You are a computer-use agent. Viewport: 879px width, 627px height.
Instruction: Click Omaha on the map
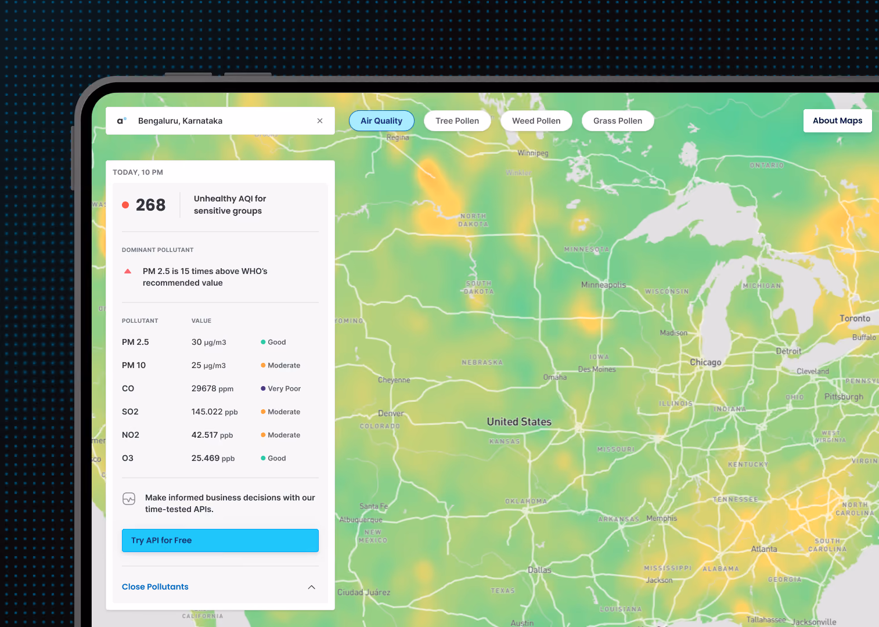(554, 377)
